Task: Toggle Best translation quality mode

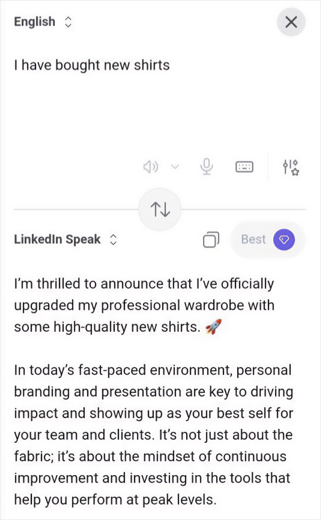Action: click(268, 239)
